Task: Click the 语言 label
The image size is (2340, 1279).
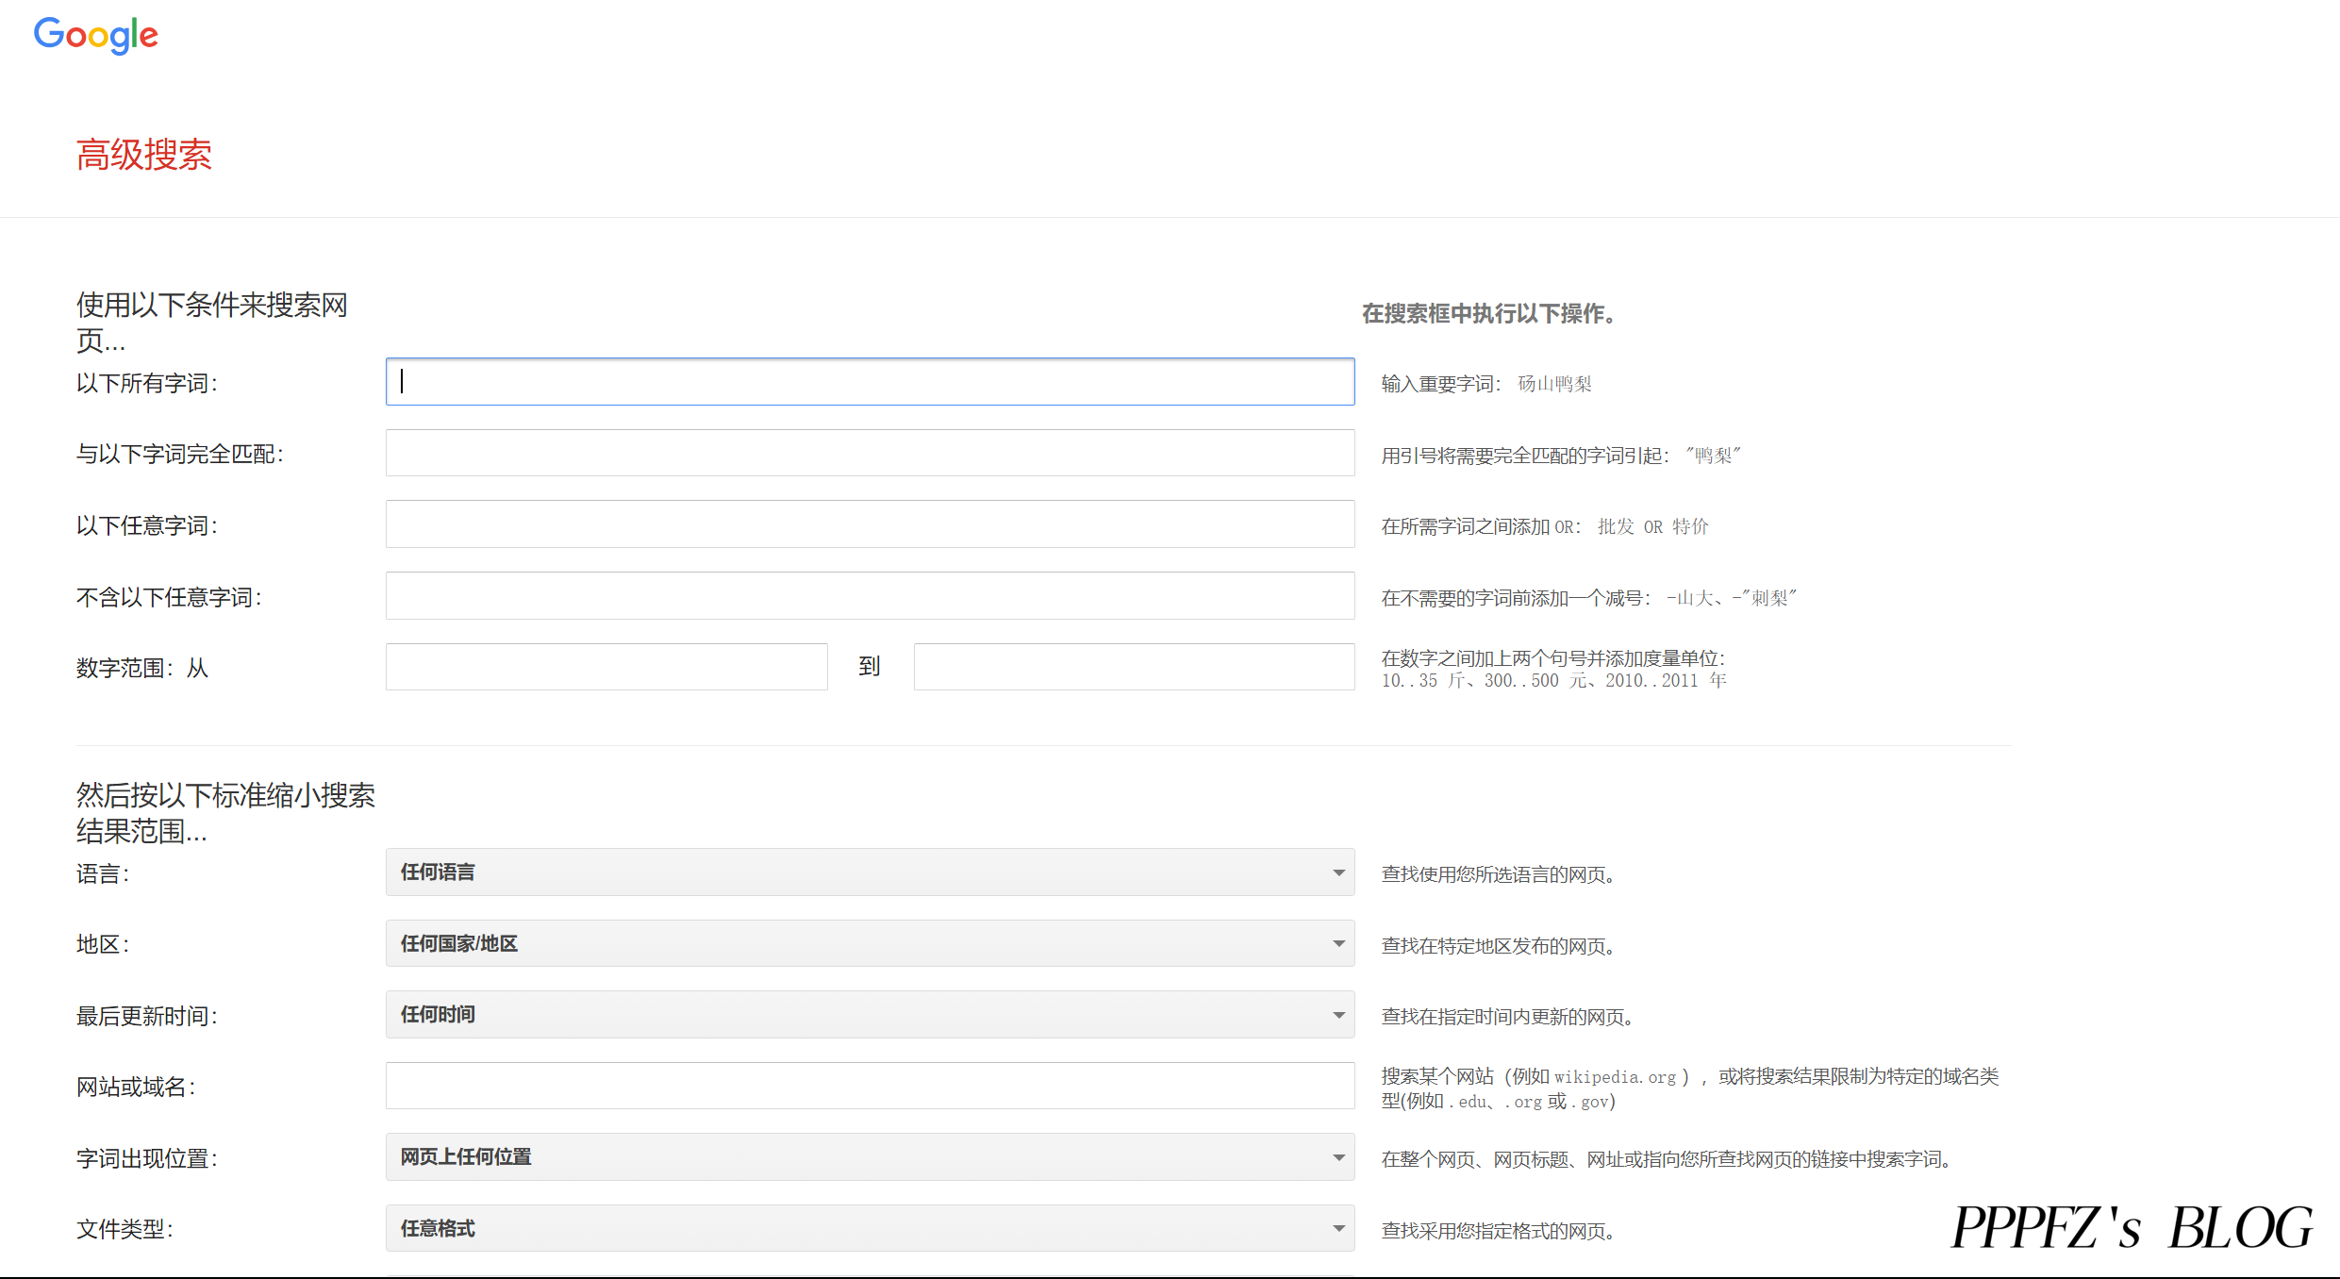Action: (103, 873)
